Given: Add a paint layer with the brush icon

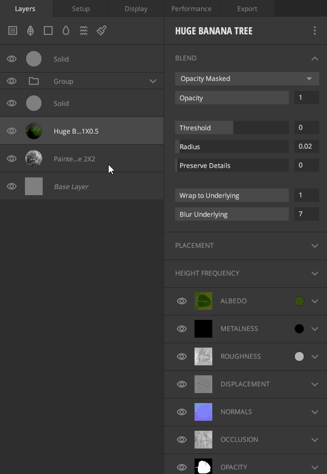Looking at the screenshot, I should pos(101,30).
